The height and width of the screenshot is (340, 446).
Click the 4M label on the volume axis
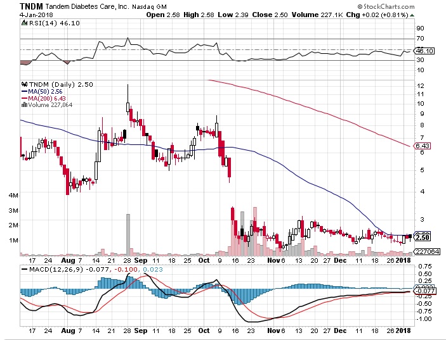14,196
